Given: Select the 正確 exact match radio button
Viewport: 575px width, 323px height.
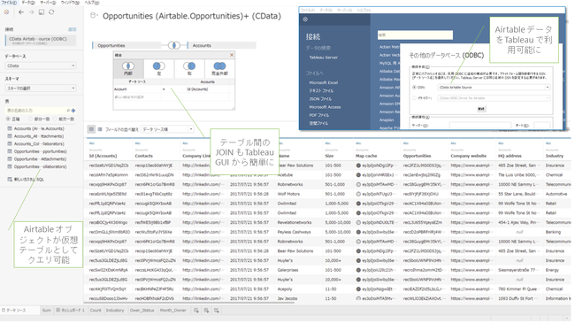Looking at the screenshot, I should [x=8, y=119].
